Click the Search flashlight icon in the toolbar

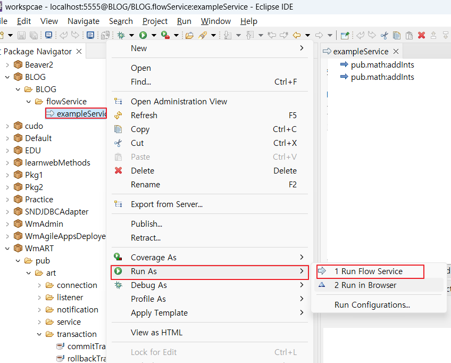(203, 36)
